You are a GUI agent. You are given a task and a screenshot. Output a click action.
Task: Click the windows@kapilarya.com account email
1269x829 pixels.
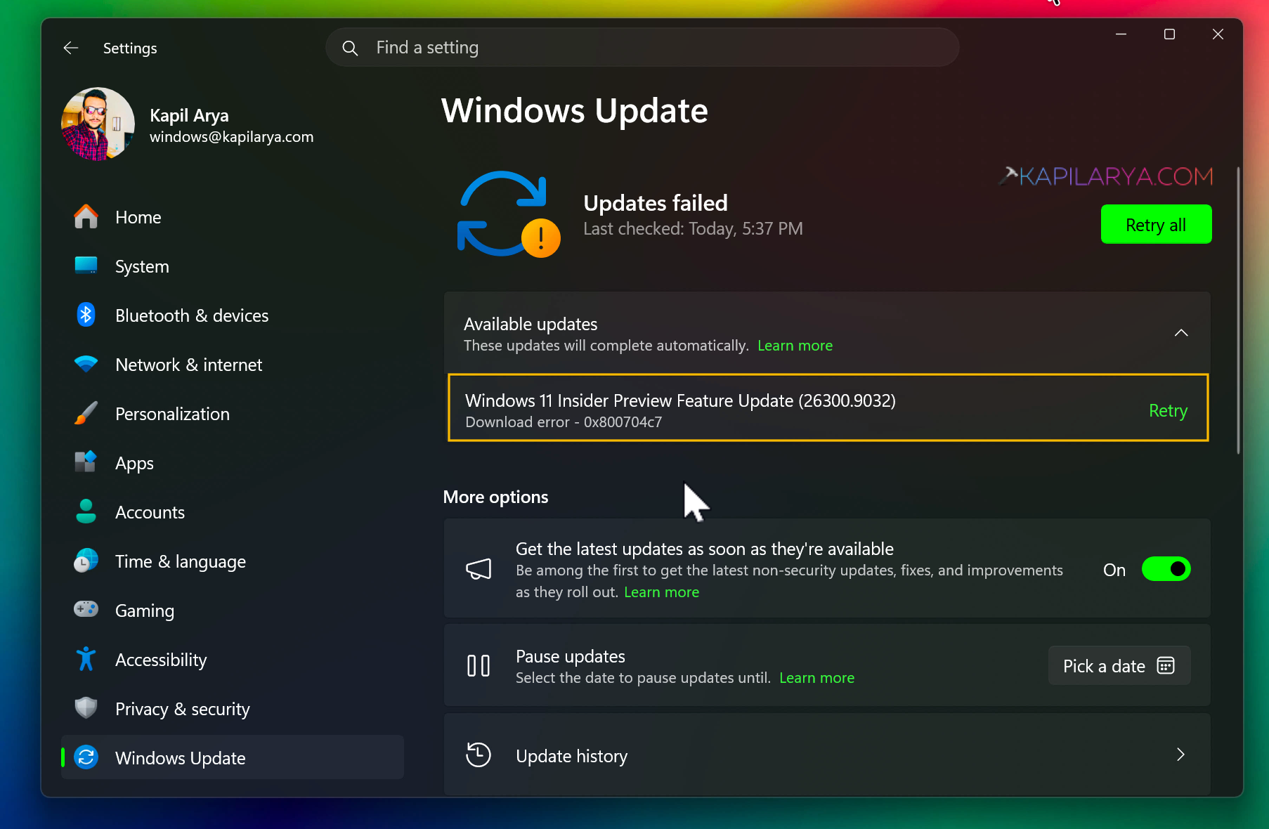pyautogui.click(x=231, y=137)
